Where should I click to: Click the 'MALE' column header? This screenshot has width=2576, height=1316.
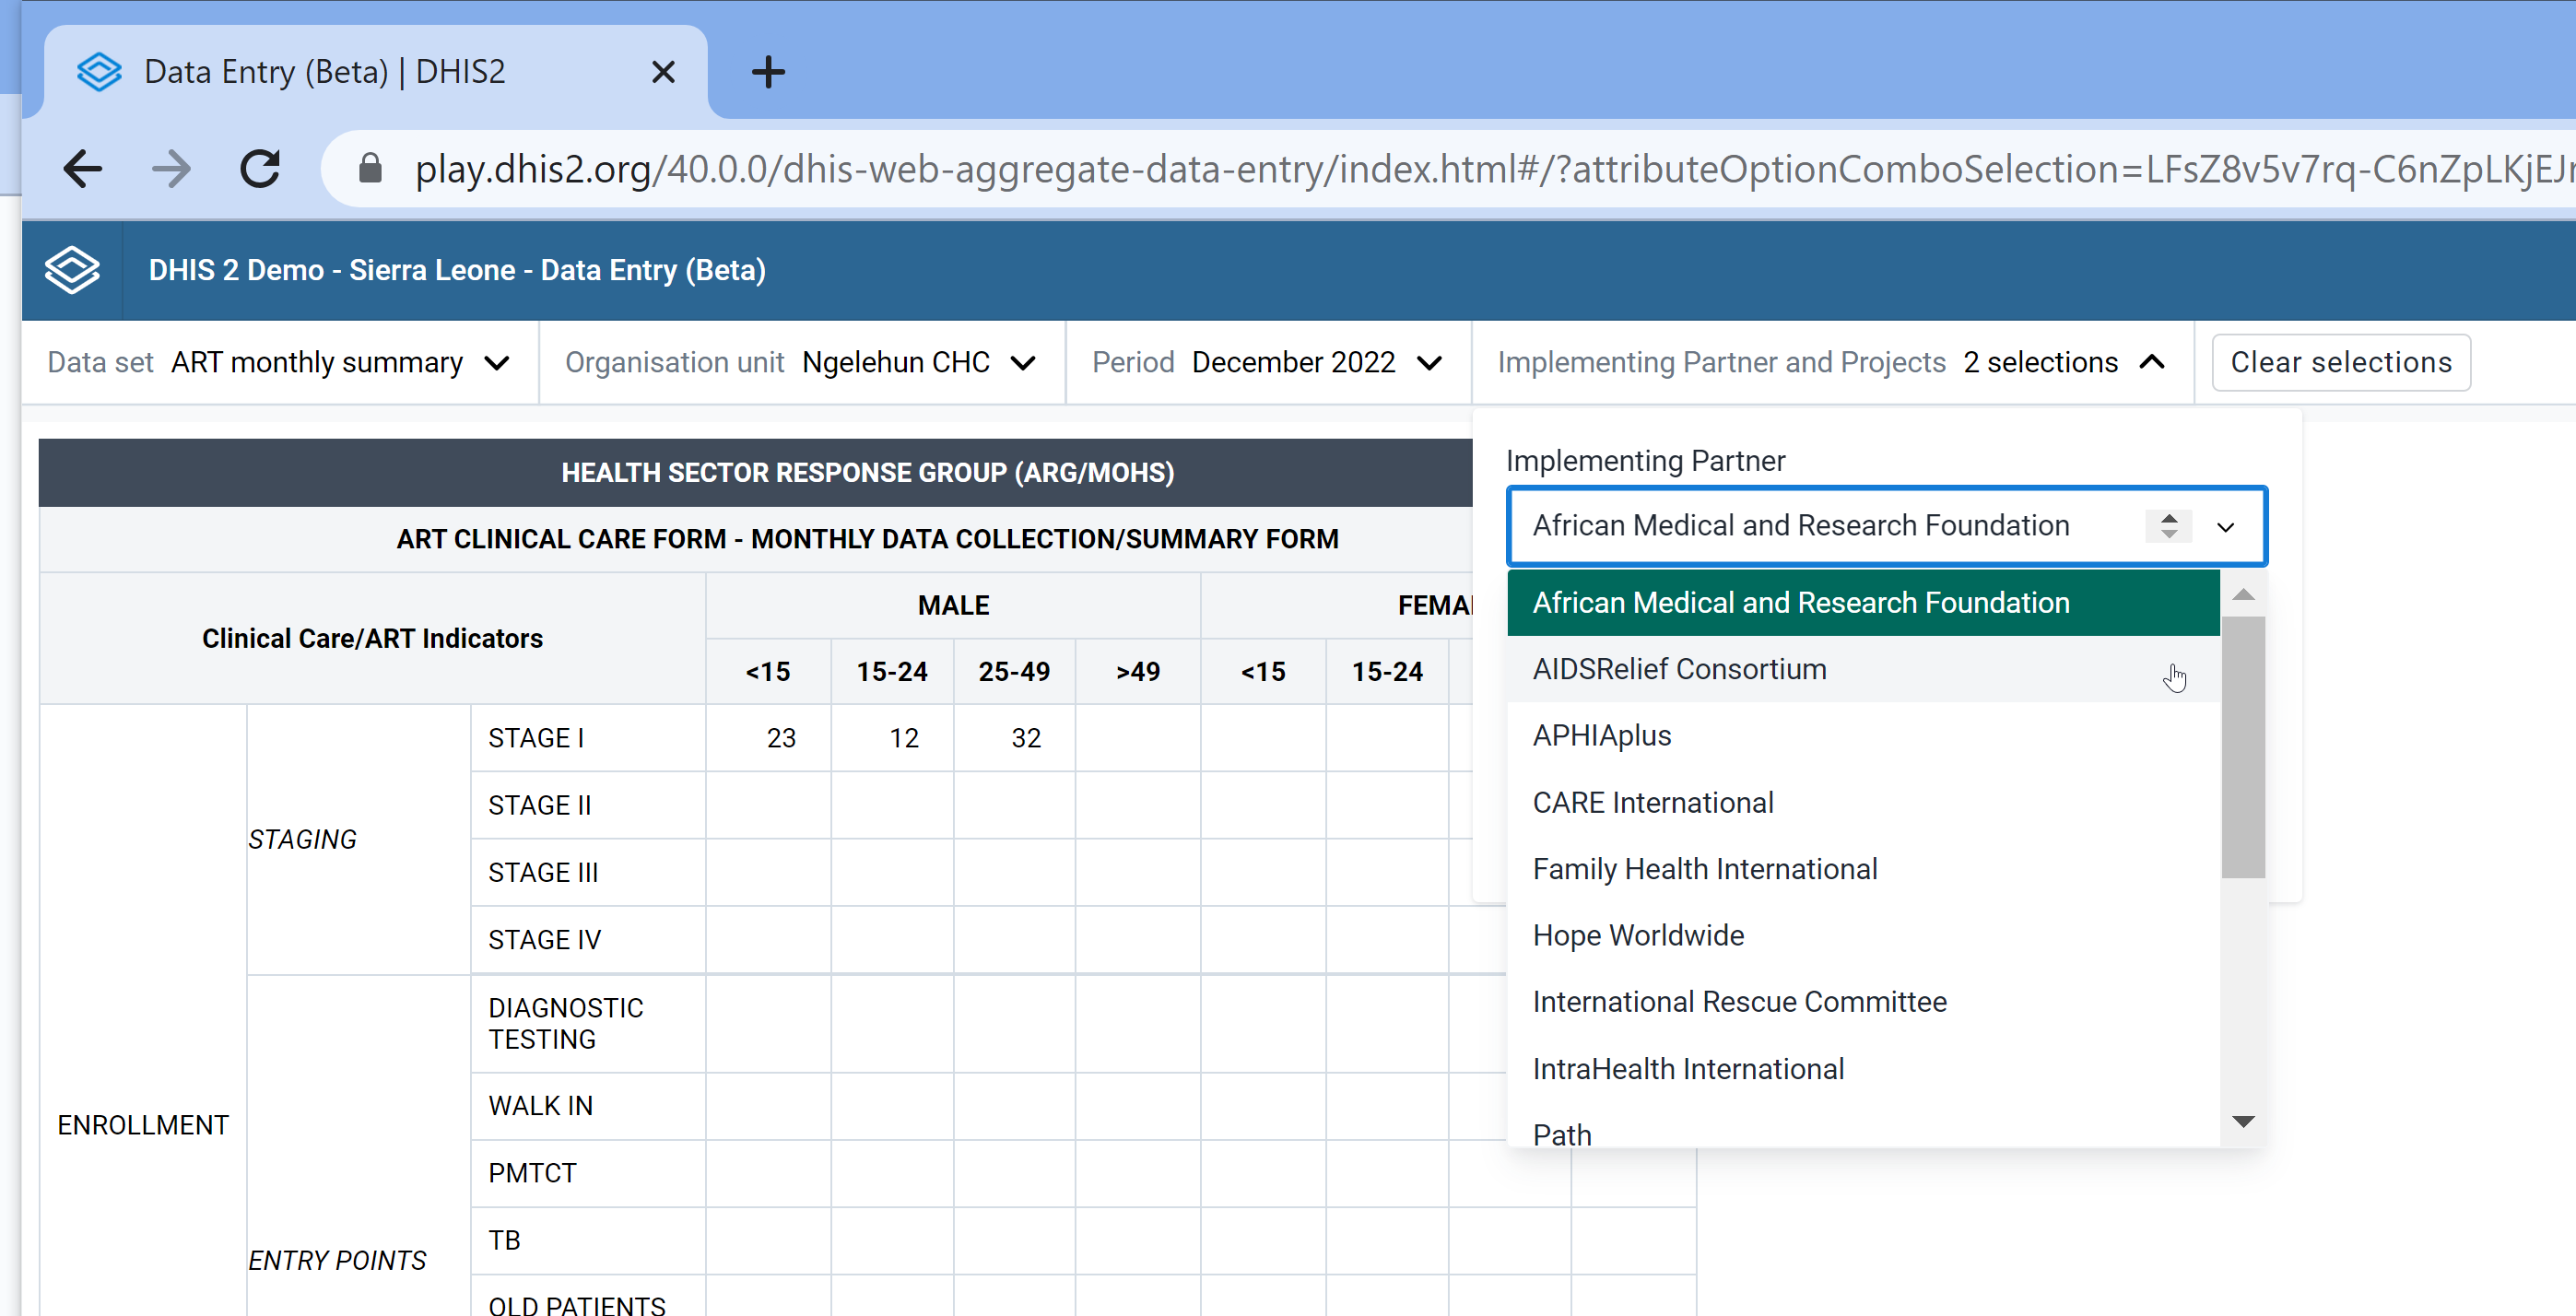click(953, 606)
